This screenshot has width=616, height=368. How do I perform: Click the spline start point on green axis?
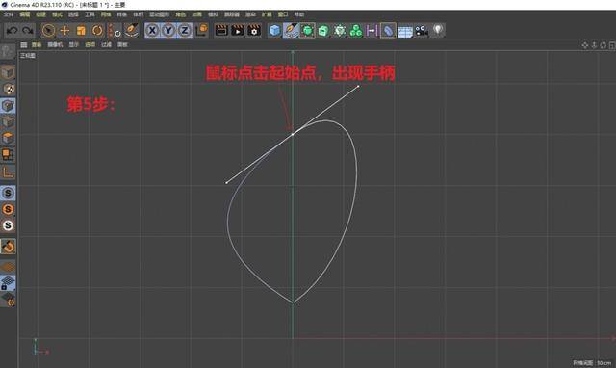(293, 135)
